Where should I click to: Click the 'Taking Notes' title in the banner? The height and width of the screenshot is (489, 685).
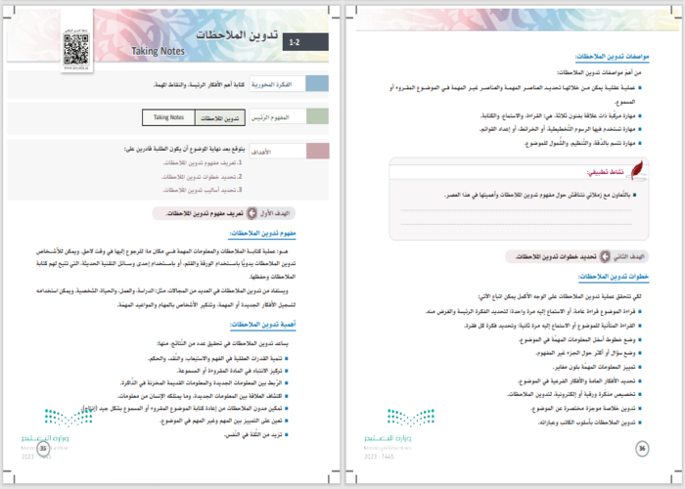(159, 51)
